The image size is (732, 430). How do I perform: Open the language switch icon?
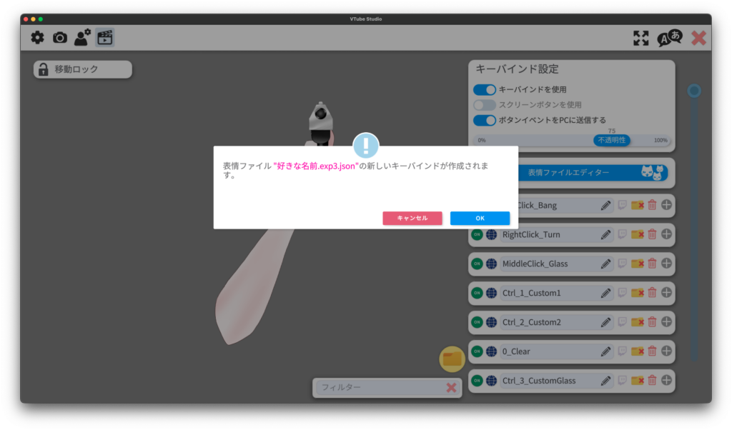(x=670, y=38)
